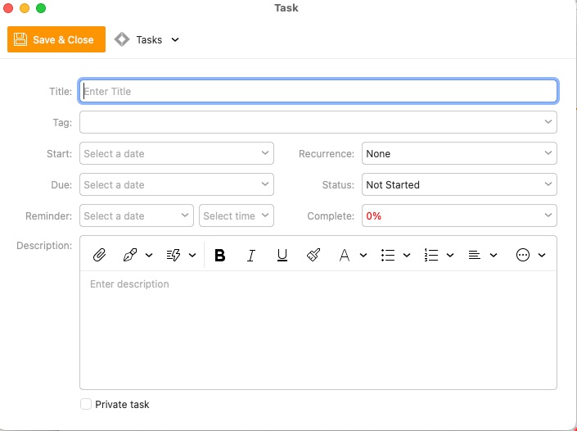Open the Tasks folder menu
This screenshot has height=431, width=577.
147,39
